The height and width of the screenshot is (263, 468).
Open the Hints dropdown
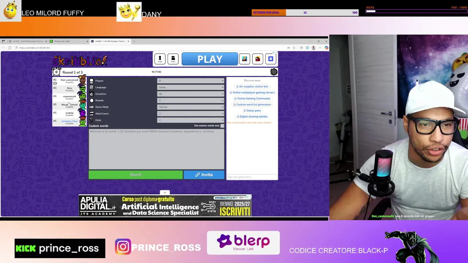click(x=190, y=120)
